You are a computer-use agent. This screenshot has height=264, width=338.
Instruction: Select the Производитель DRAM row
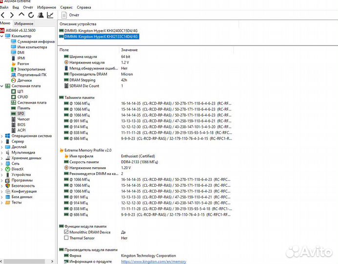point(146,74)
